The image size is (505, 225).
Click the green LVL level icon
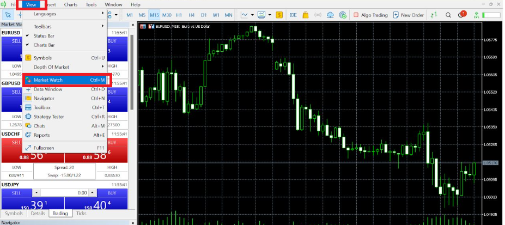(476, 15)
